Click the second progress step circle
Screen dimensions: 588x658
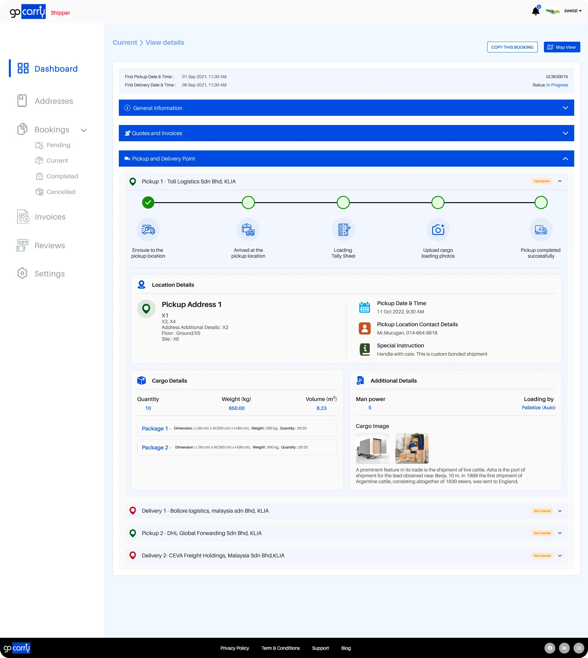pyautogui.click(x=248, y=202)
